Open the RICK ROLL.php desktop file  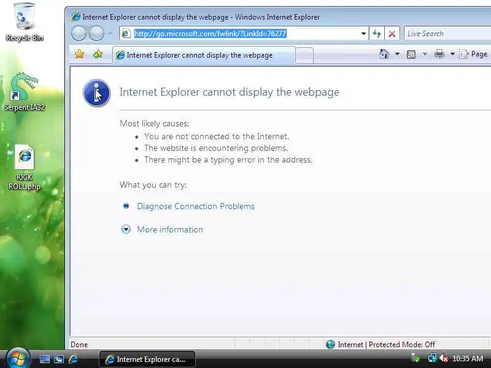point(25,167)
